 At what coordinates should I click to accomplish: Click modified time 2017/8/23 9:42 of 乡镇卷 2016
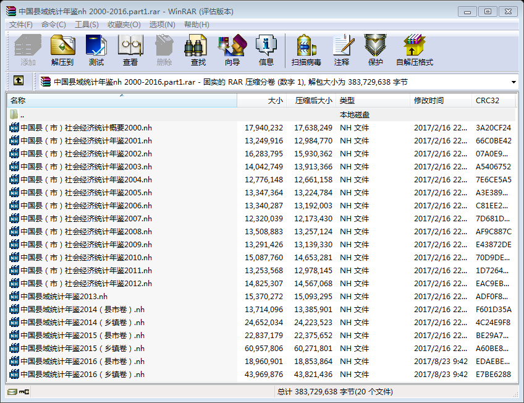point(441,375)
